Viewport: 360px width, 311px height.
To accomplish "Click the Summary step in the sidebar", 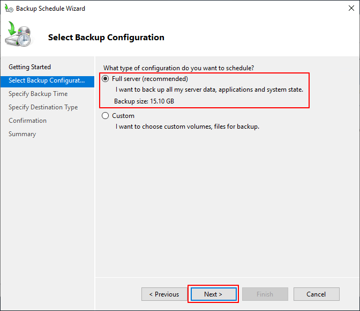I will (x=22, y=134).
